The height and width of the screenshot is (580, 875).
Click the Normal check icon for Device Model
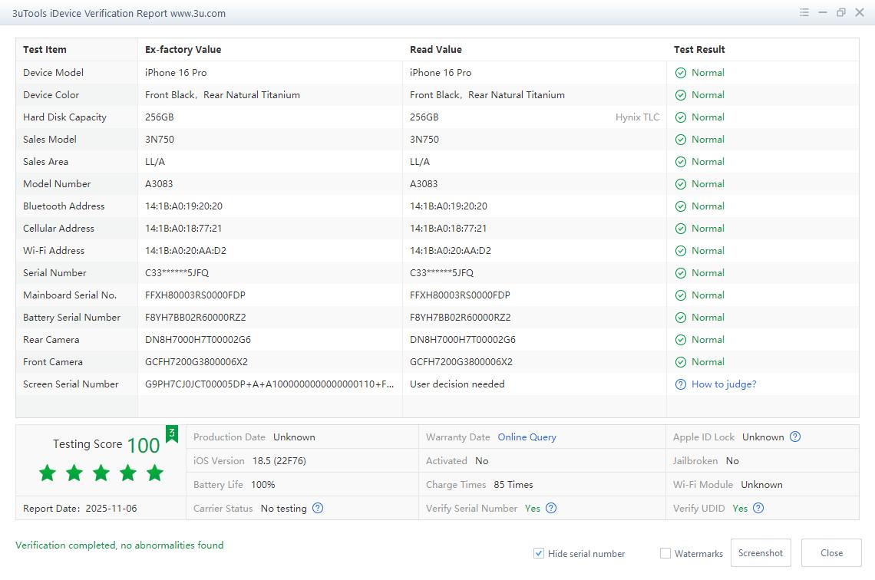click(680, 73)
